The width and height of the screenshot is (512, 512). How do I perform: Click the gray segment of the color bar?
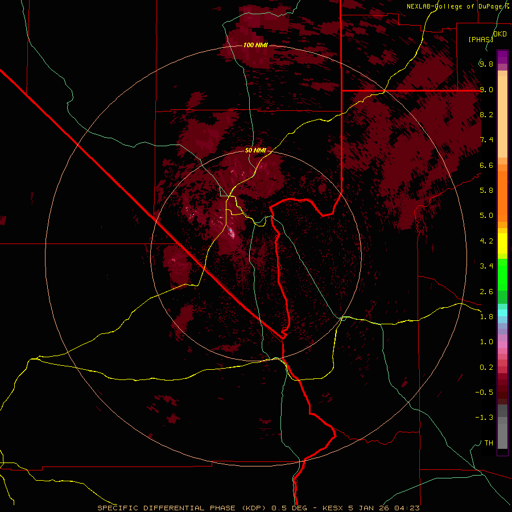coord(502,433)
